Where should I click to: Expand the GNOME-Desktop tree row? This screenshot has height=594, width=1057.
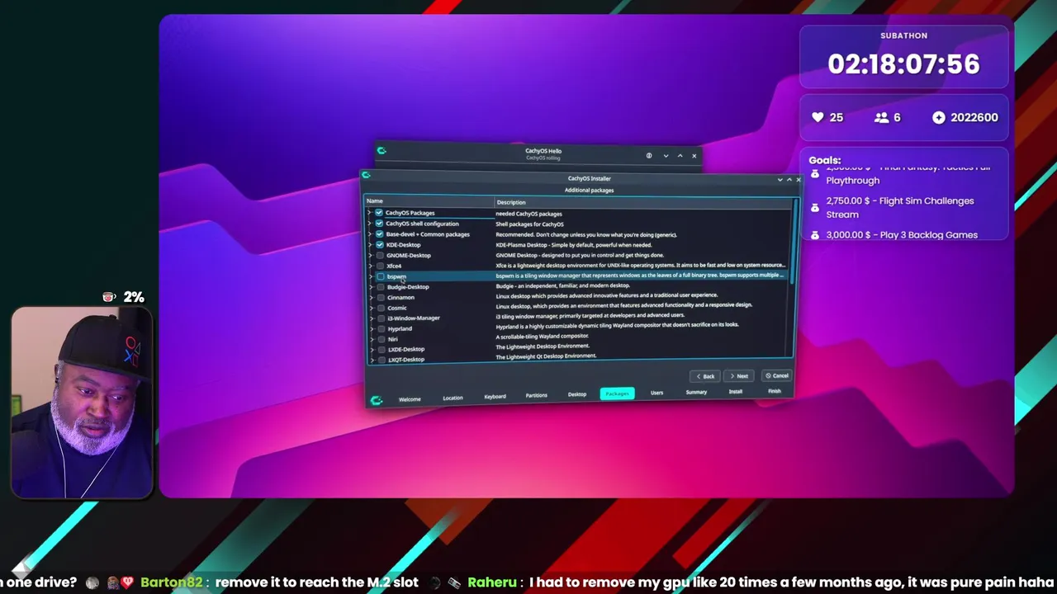370,256
